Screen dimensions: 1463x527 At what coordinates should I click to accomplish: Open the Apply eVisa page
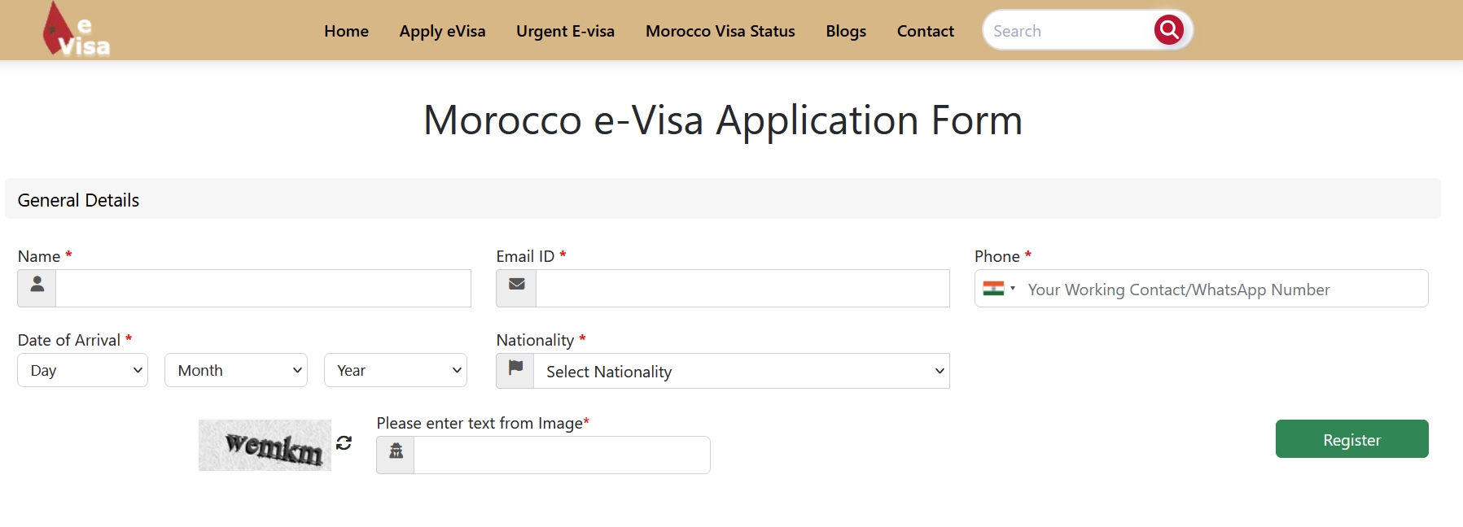click(442, 31)
